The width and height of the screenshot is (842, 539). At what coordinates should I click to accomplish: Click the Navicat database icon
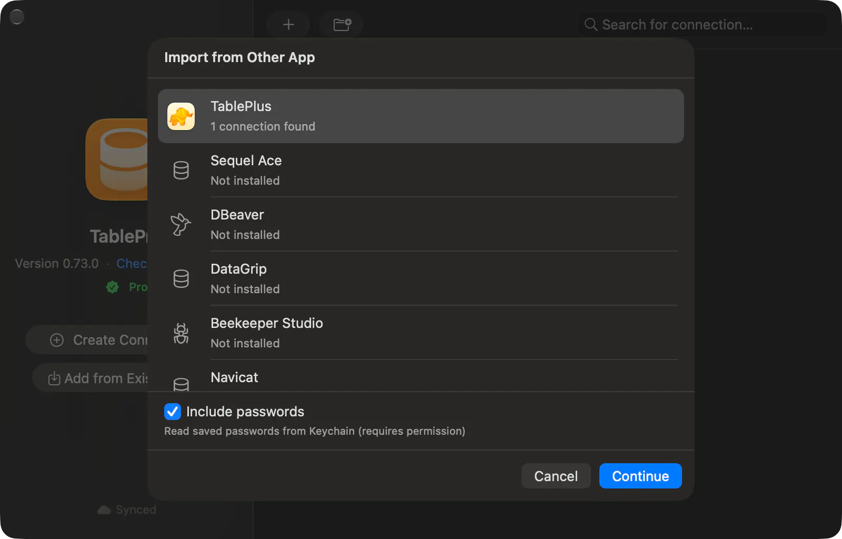click(181, 385)
